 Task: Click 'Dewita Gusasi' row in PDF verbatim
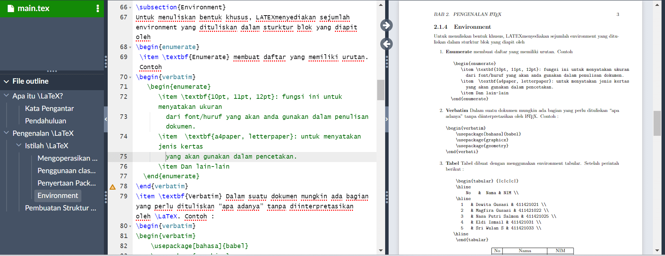pos(503,205)
